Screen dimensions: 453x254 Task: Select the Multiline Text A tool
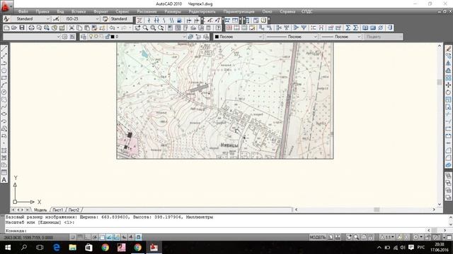[4, 180]
